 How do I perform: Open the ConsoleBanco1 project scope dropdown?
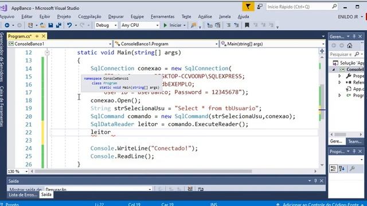click(x=60, y=44)
